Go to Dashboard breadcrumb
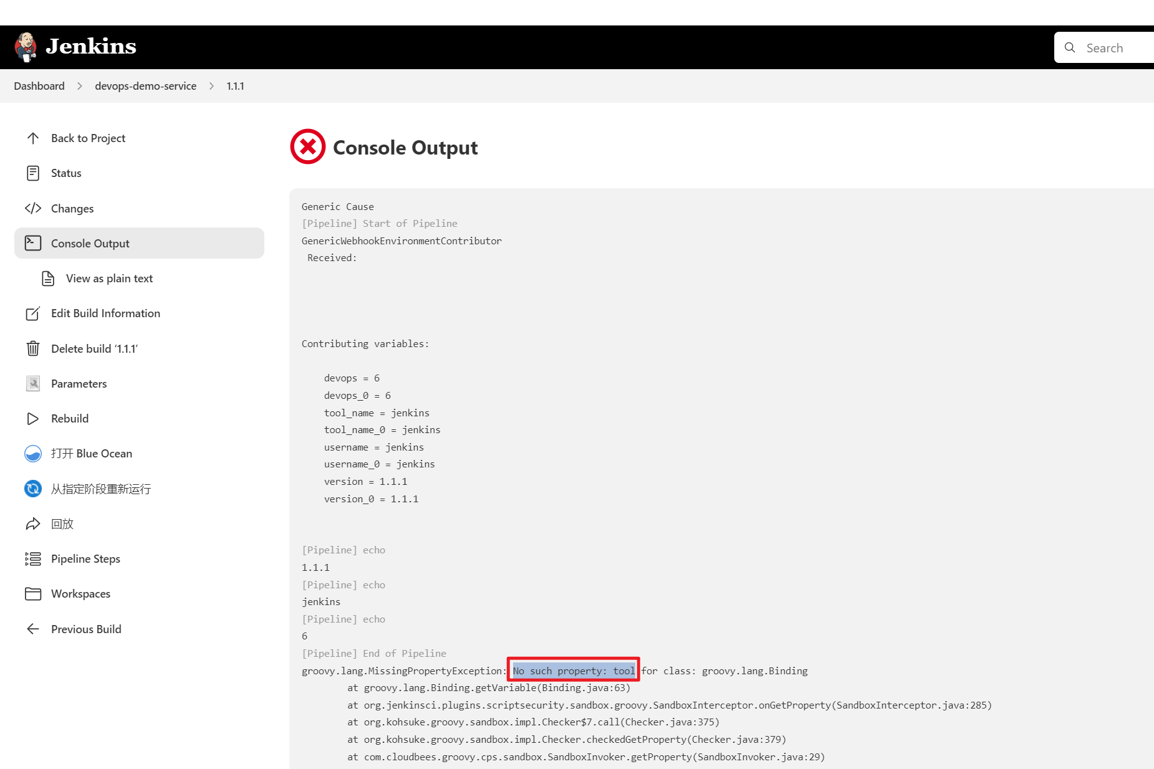1154x769 pixels. 39,86
